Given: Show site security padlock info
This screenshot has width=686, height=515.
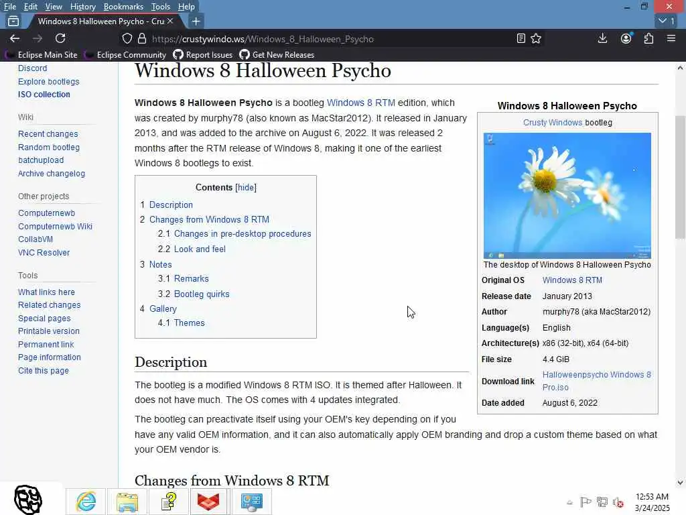Looking at the screenshot, I should (142, 38).
